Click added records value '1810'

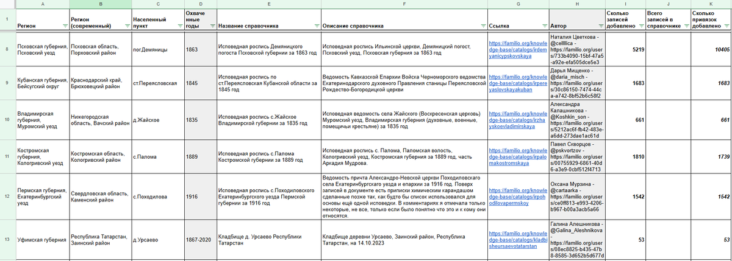[x=625, y=156]
